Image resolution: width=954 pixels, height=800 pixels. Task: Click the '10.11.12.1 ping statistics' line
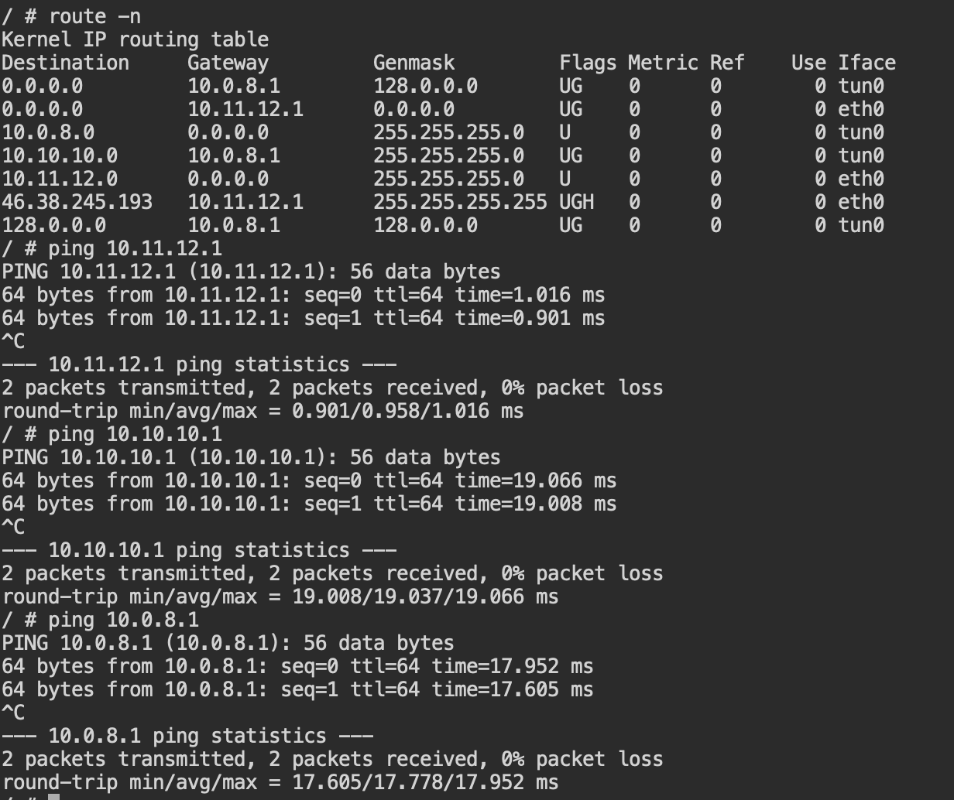point(199,364)
